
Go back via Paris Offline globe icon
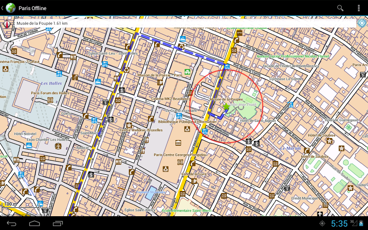(x=10, y=8)
